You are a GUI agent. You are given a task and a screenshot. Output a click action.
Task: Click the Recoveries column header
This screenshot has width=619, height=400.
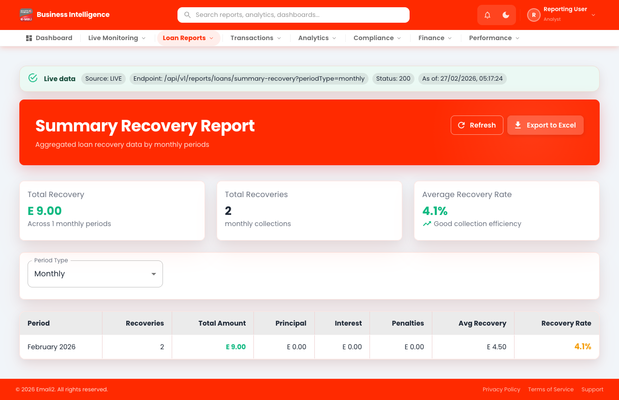pyautogui.click(x=137, y=323)
